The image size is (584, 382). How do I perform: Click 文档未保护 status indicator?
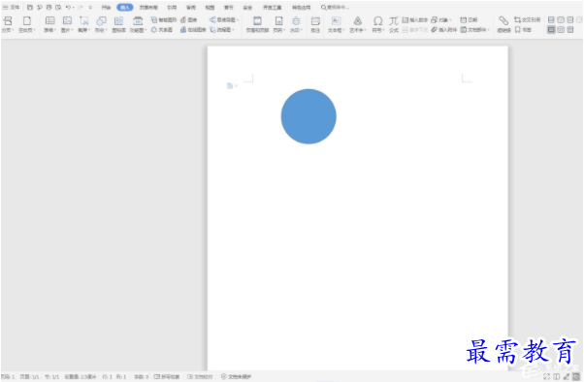[236, 377]
